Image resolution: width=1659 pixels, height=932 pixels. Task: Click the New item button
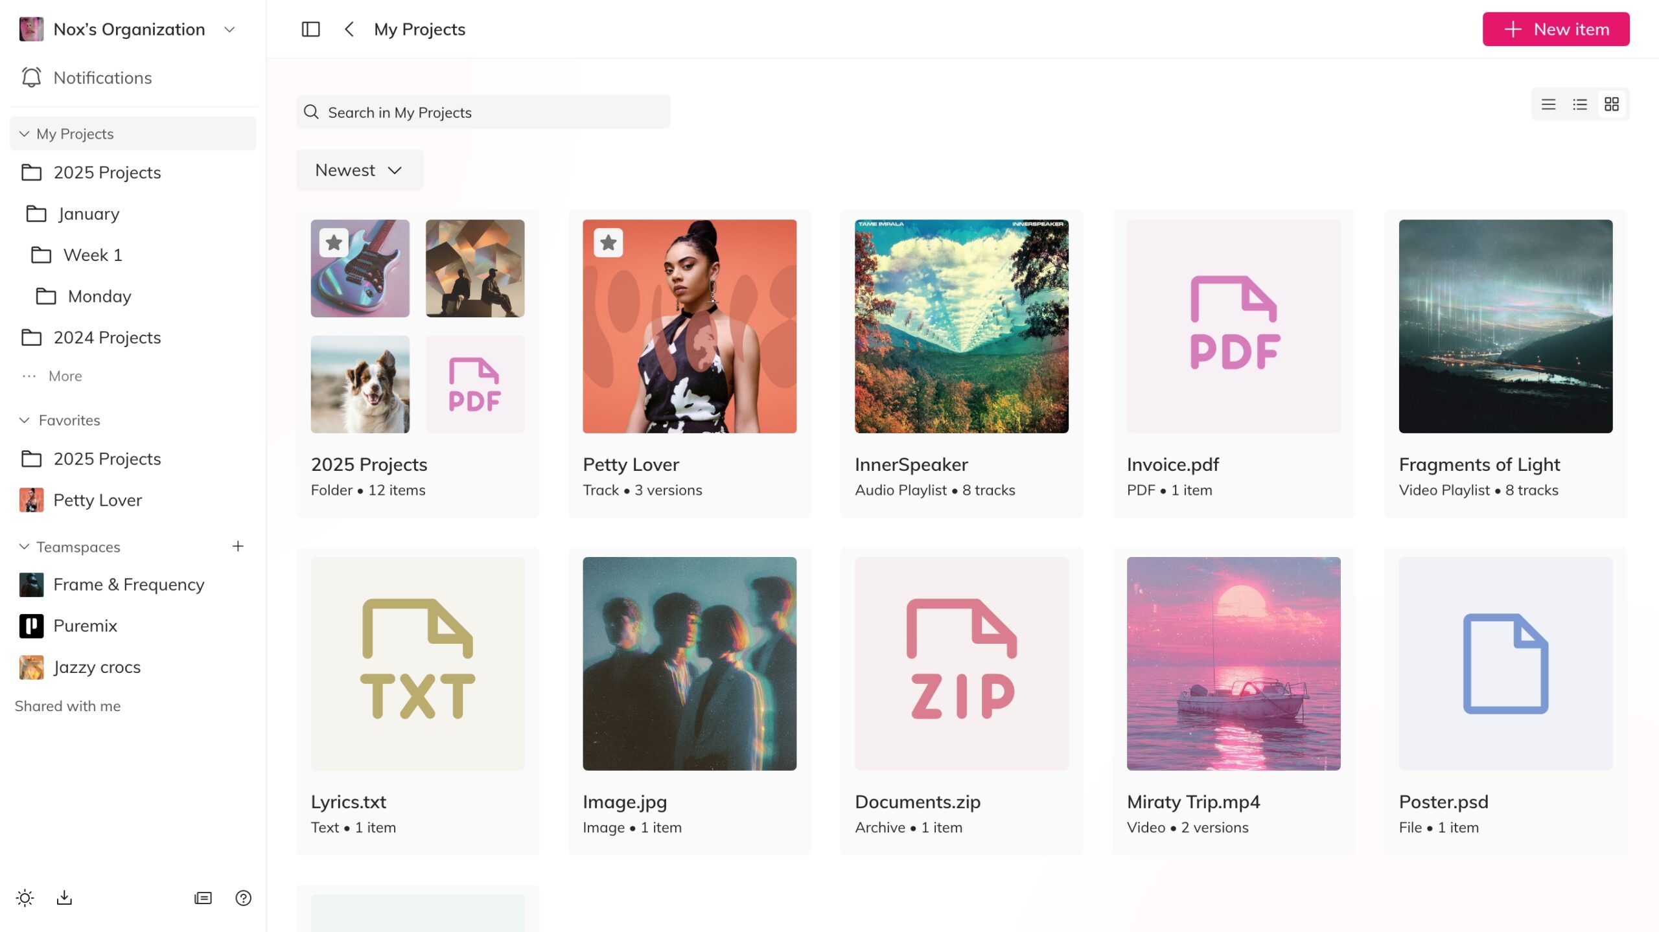1555,29
